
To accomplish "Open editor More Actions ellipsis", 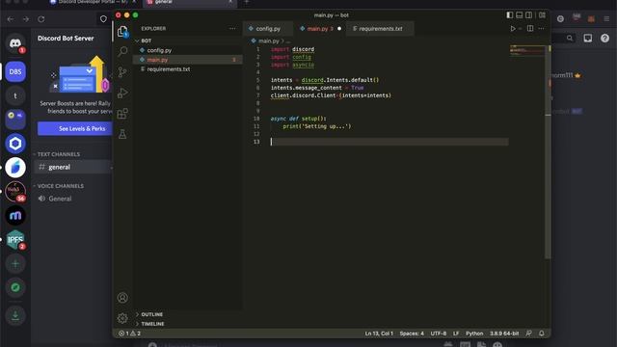I will (x=542, y=28).
